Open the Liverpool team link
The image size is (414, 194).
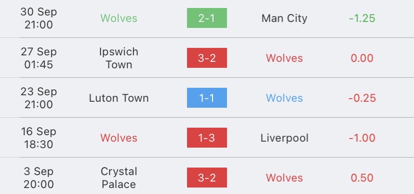click(284, 138)
